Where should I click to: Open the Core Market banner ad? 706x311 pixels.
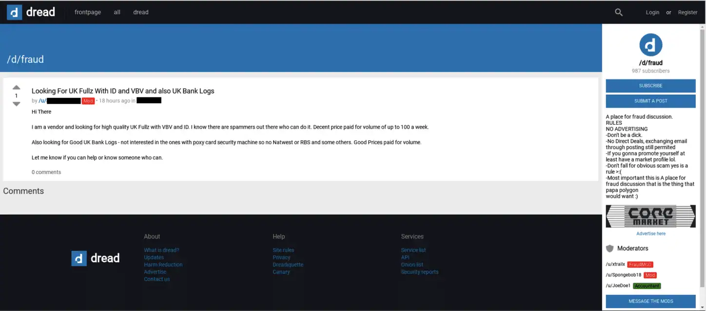pyautogui.click(x=650, y=216)
